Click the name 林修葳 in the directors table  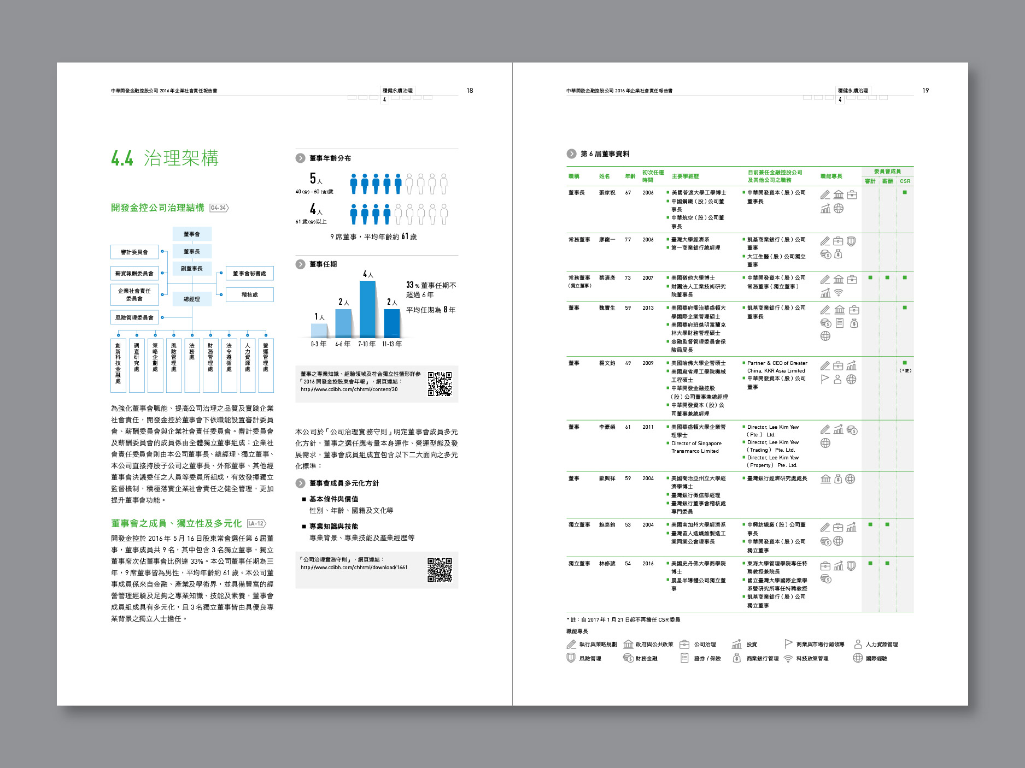607,563
